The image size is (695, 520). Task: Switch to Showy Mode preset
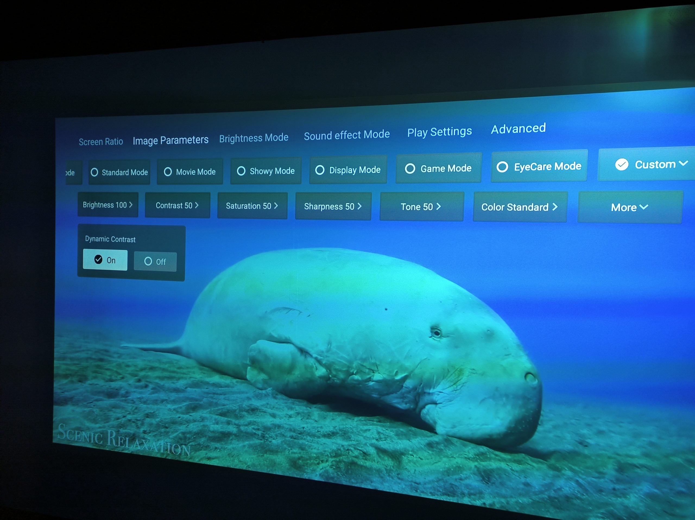coord(266,171)
